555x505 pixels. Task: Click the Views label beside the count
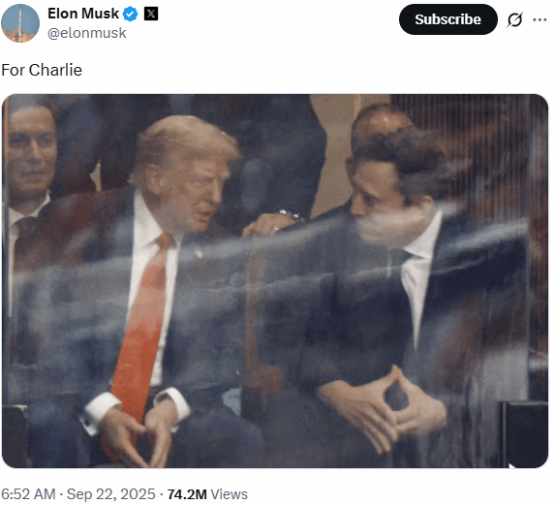pyautogui.click(x=230, y=494)
